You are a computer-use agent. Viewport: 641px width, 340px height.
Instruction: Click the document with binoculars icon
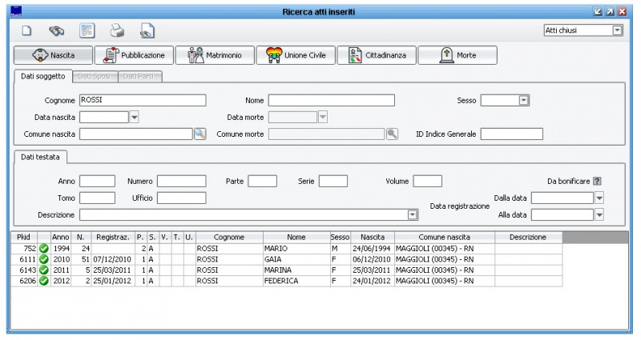pyautogui.click(x=147, y=31)
